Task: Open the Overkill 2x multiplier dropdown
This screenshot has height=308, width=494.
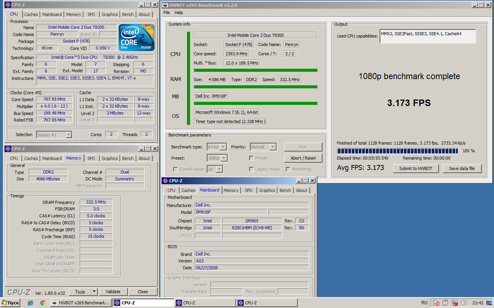Action: tap(219, 169)
